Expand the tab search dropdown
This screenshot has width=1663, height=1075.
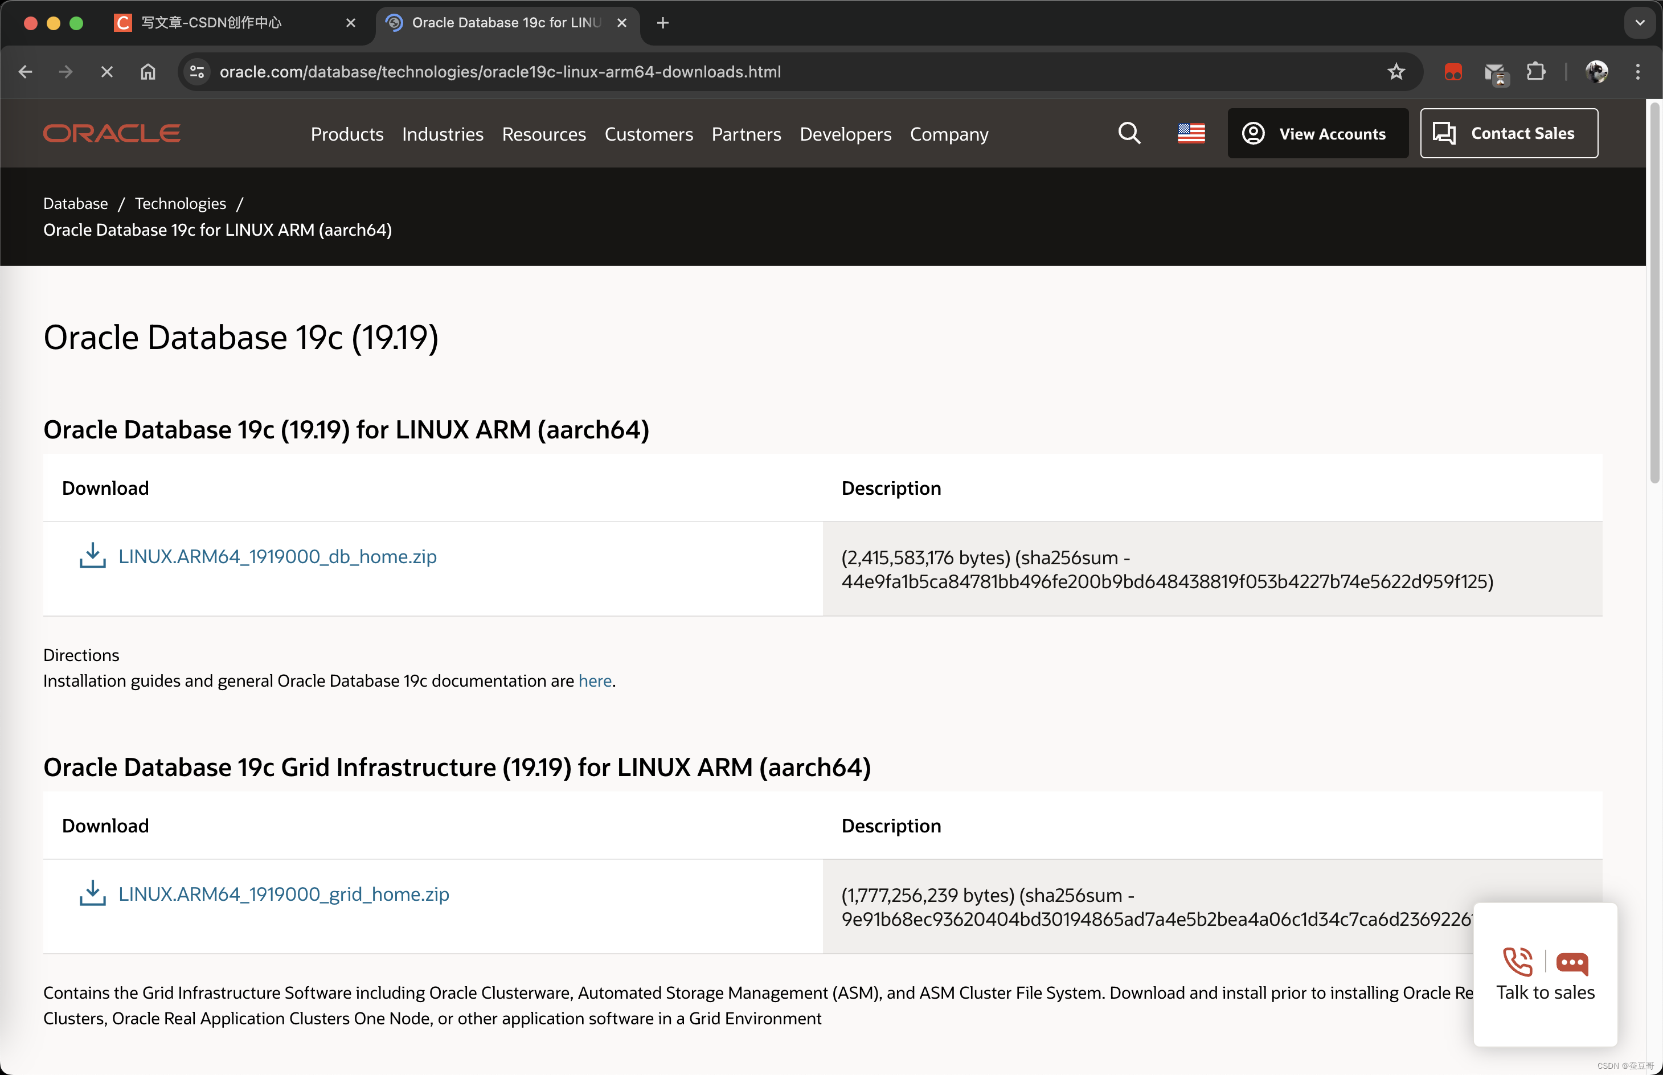coord(1640,23)
